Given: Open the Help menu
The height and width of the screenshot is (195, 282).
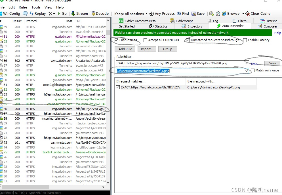Looking at the screenshot, I should pyautogui.click(x=60, y=7).
